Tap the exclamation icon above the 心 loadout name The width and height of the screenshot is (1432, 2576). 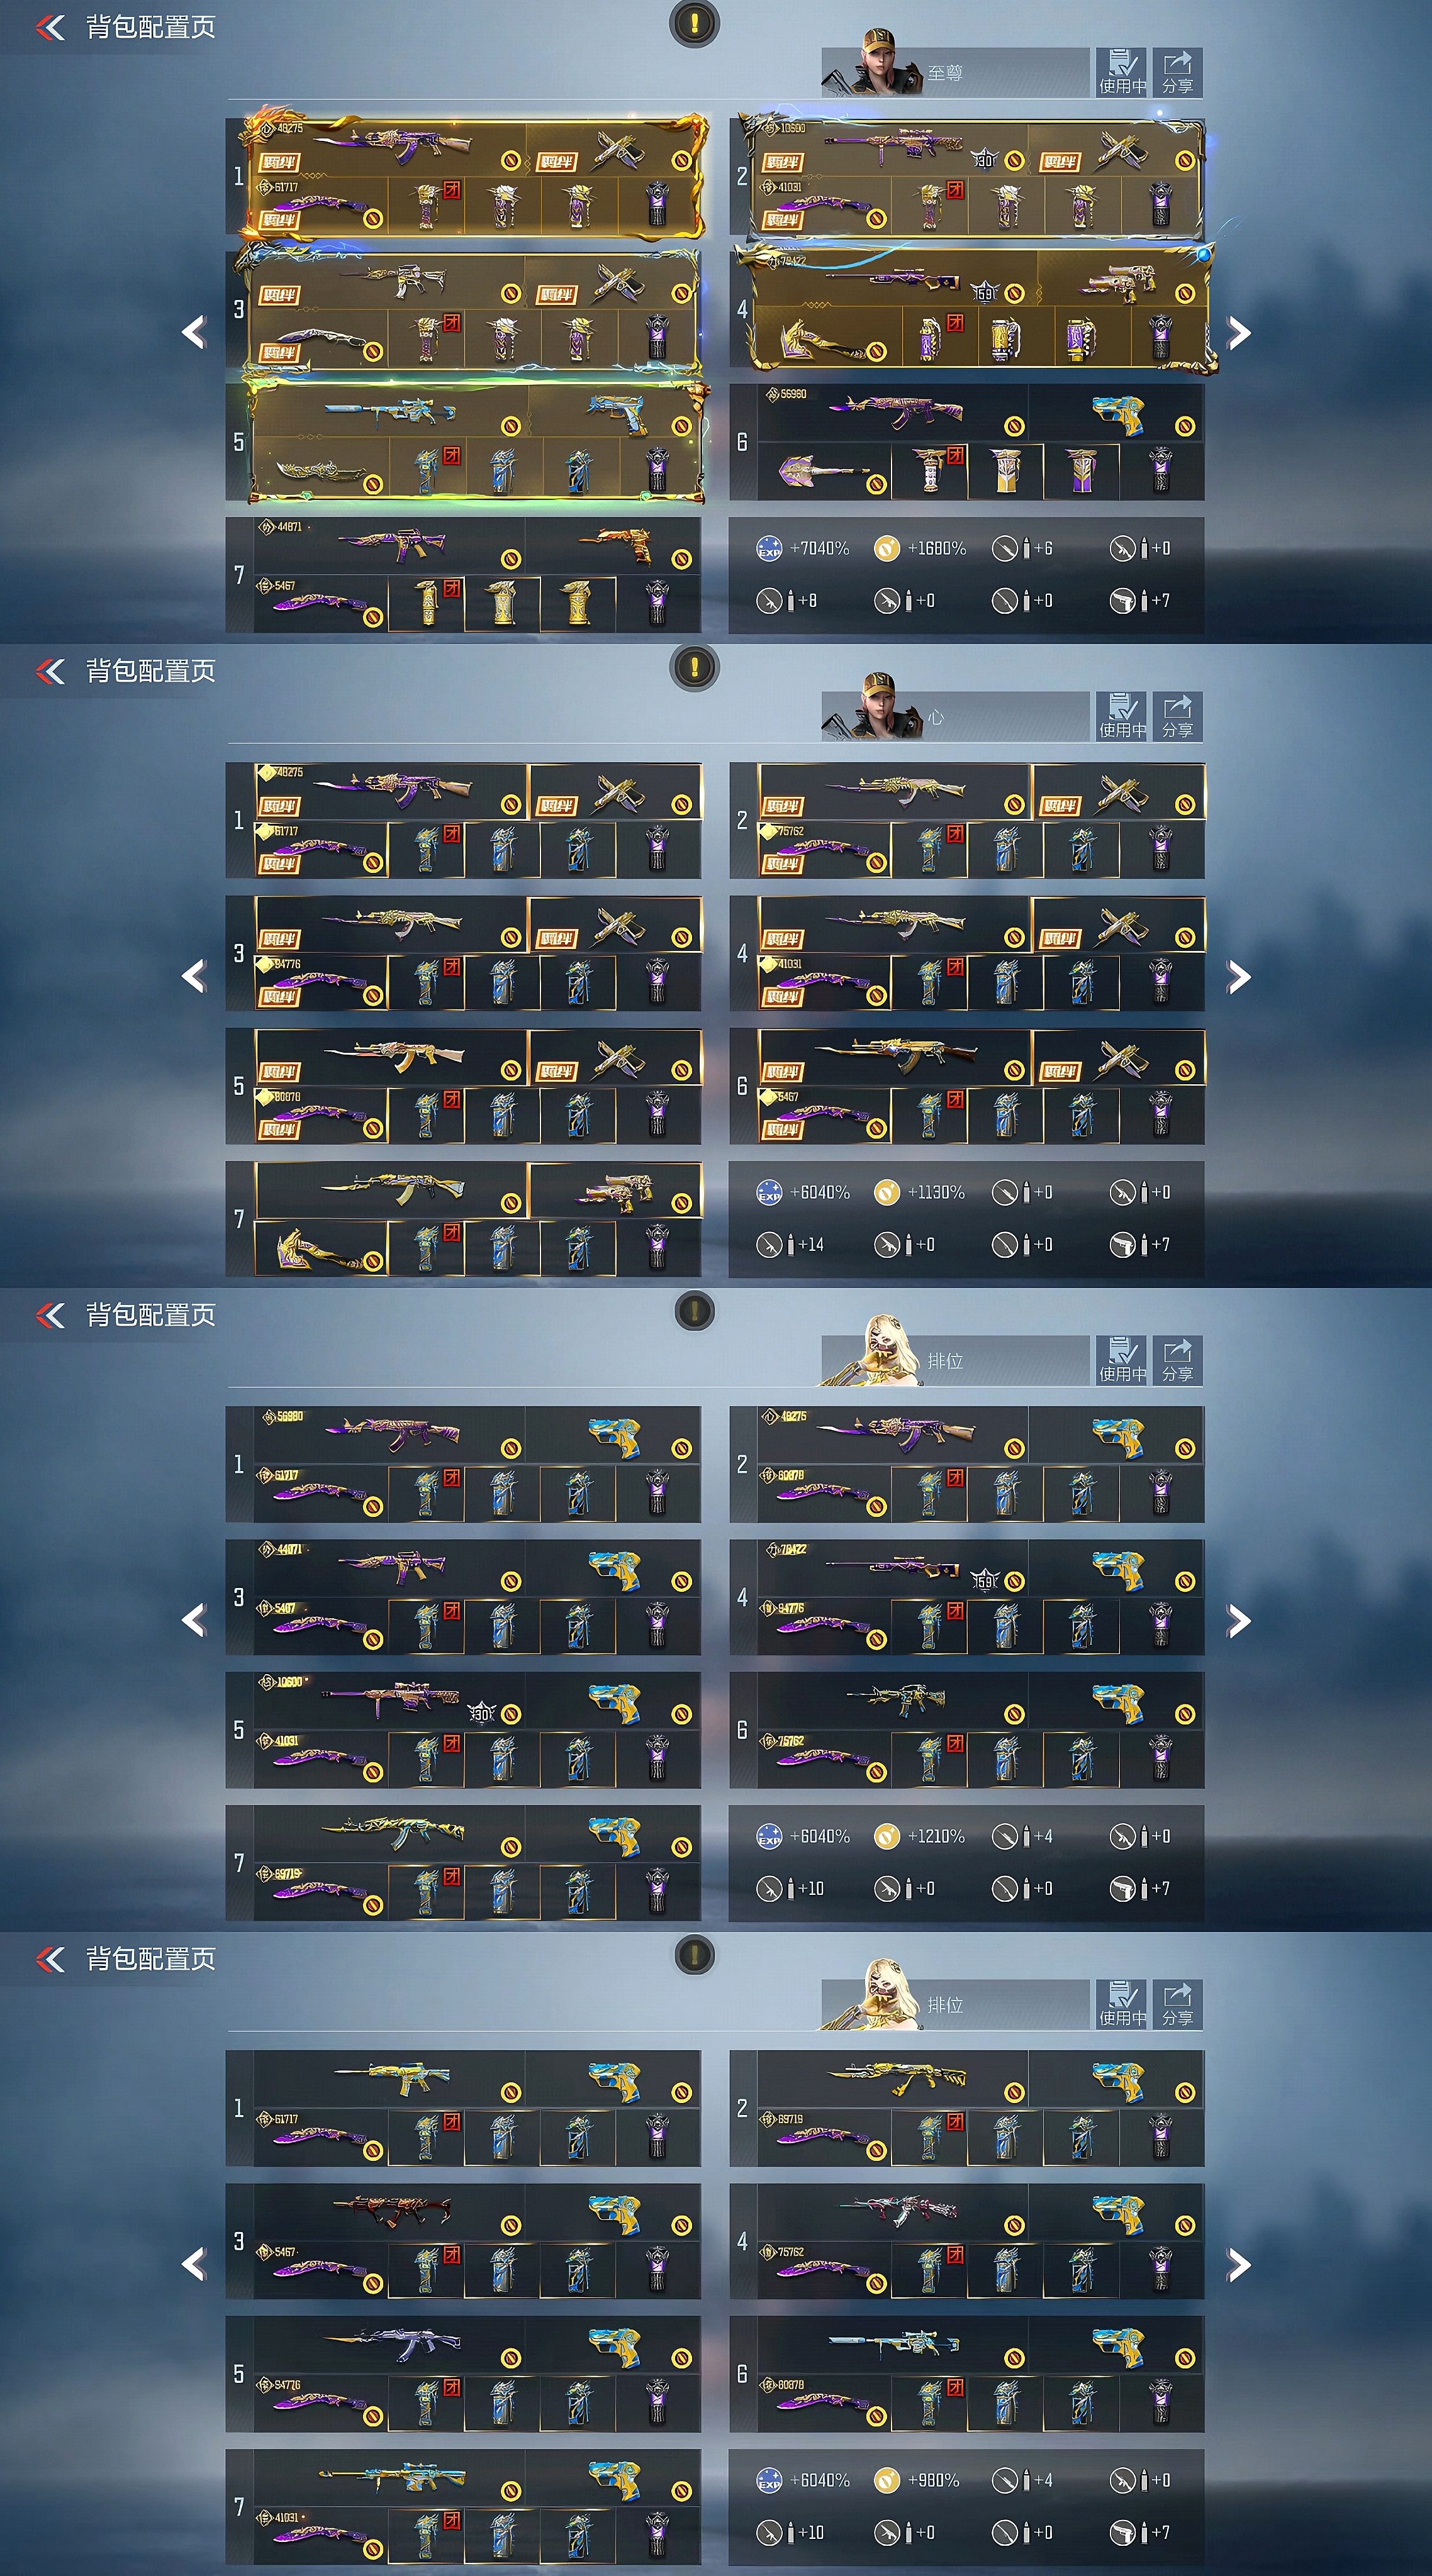coord(695,666)
